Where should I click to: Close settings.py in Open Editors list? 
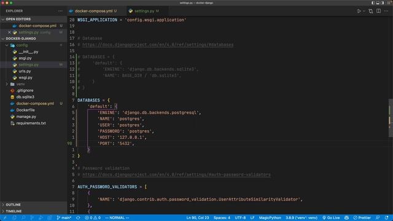[9, 33]
